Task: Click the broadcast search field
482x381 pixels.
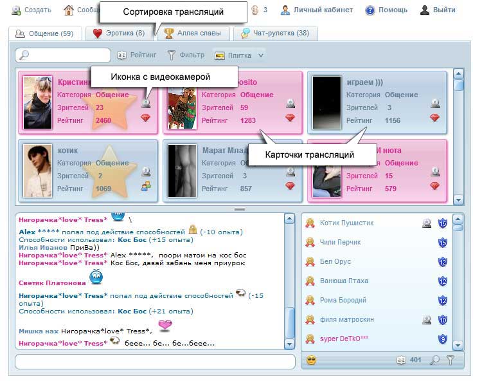Action: [x=63, y=55]
